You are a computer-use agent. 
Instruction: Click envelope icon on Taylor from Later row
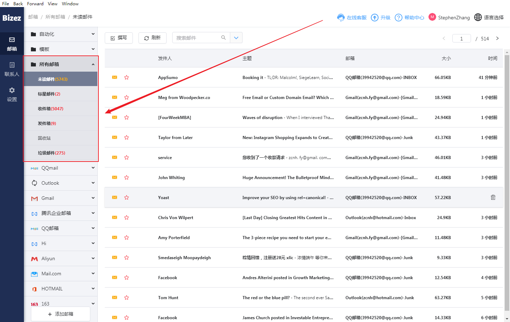click(x=115, y=137)
